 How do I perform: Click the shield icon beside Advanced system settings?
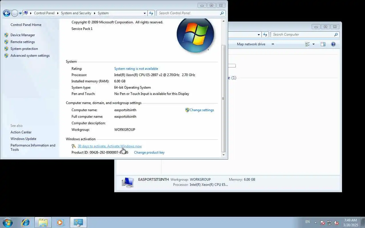point(6,56)
